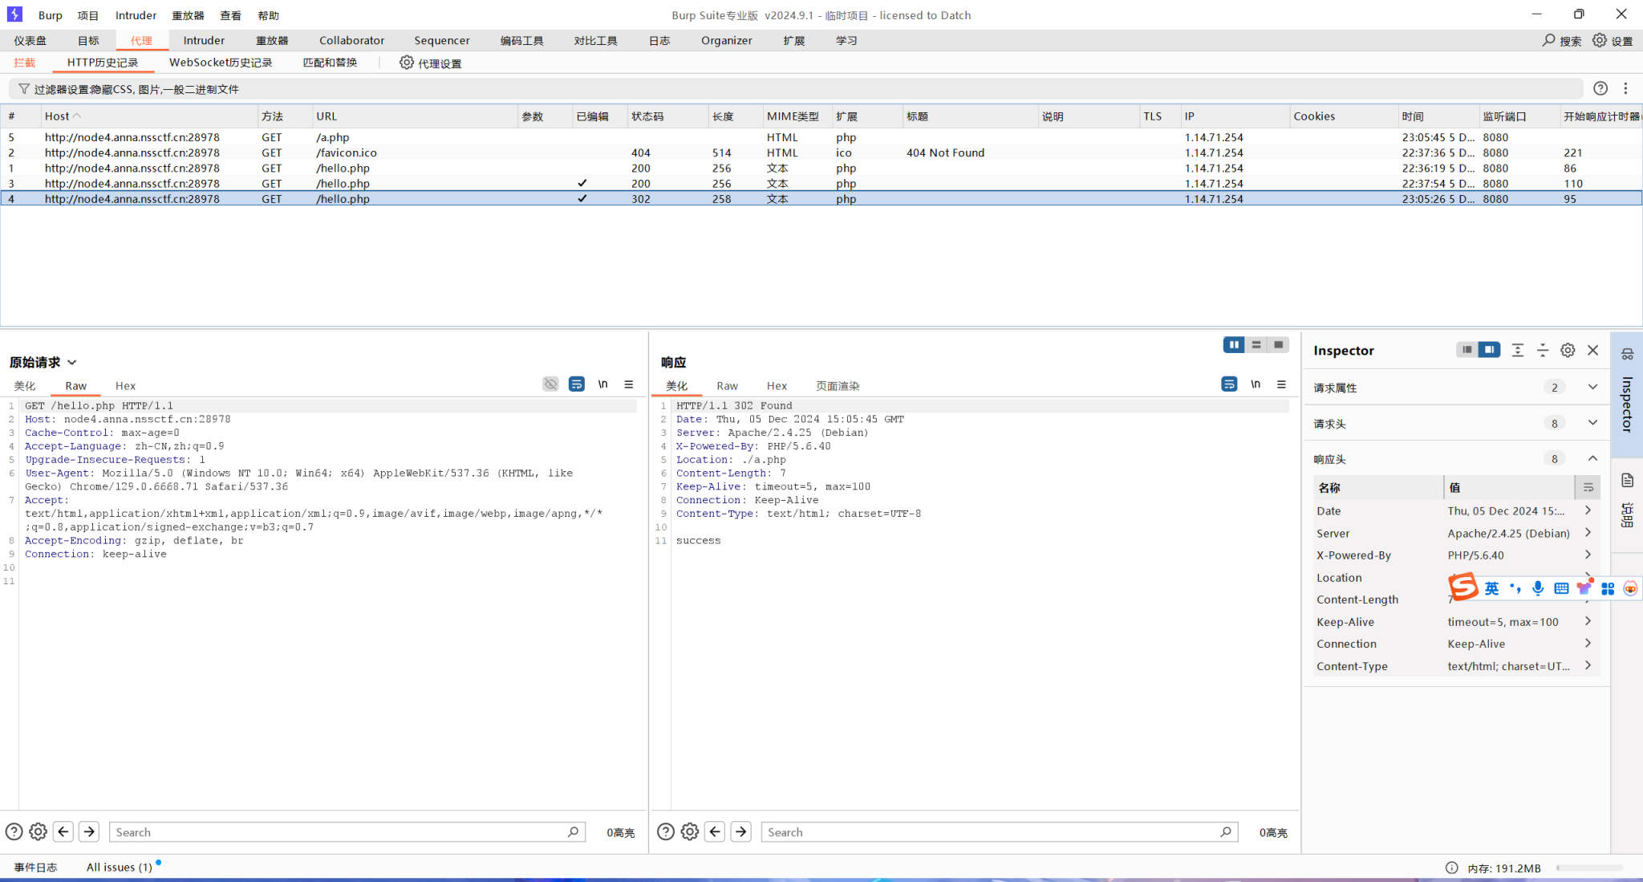
Task: Click the proxy settings gear icon
Action: (407, 63)
